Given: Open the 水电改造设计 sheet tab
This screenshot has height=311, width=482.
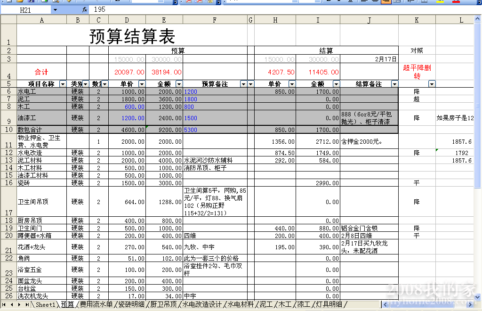Looking at the screenshot, I should point(202,305).
